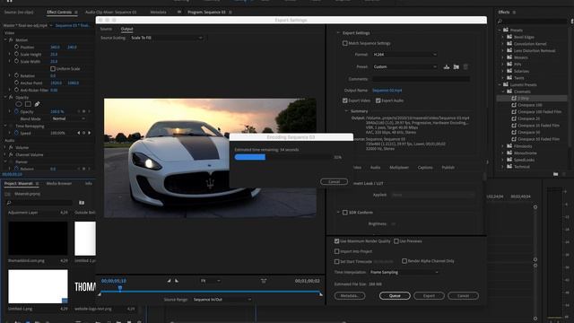This screenshot has height=323, width=574.
Task: Go to next Speed keyframe
Action: [x=89, y=133]
